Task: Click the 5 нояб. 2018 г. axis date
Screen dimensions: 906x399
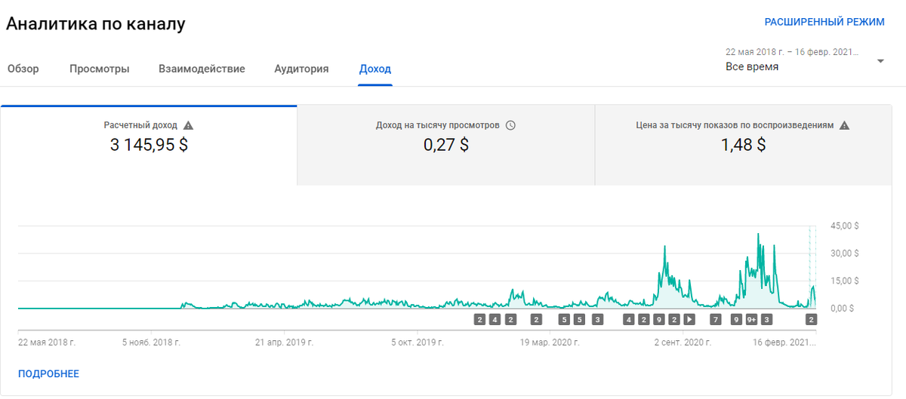Action: 151,342
